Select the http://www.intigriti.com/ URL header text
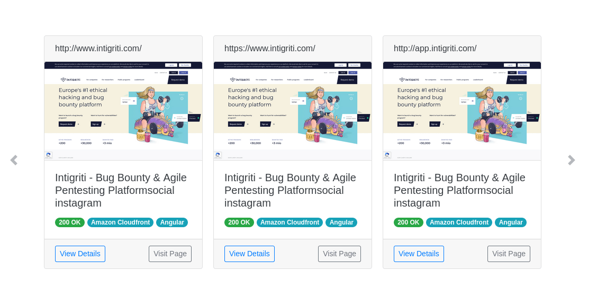 pyautogui.click(x=98, y=48)
